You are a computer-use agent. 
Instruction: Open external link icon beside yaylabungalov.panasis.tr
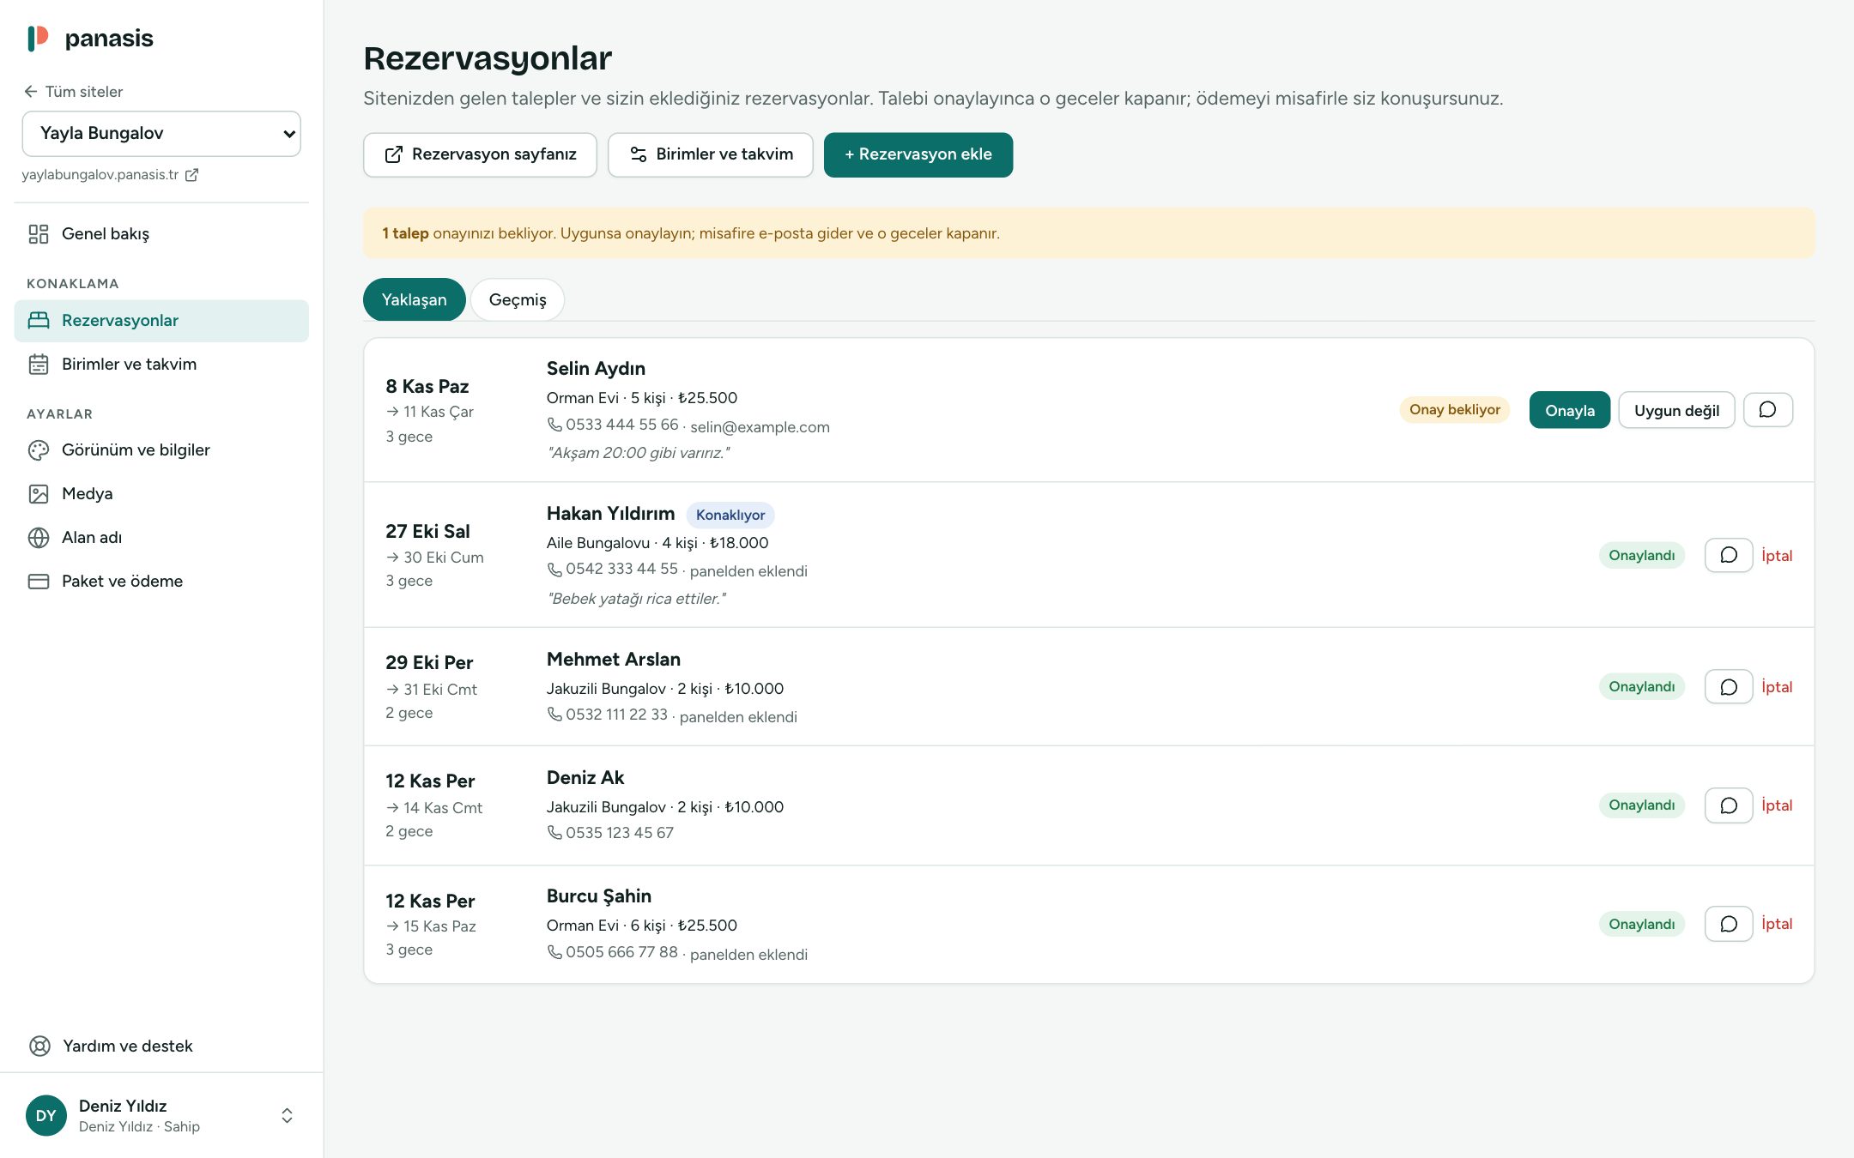coord(192,175)
